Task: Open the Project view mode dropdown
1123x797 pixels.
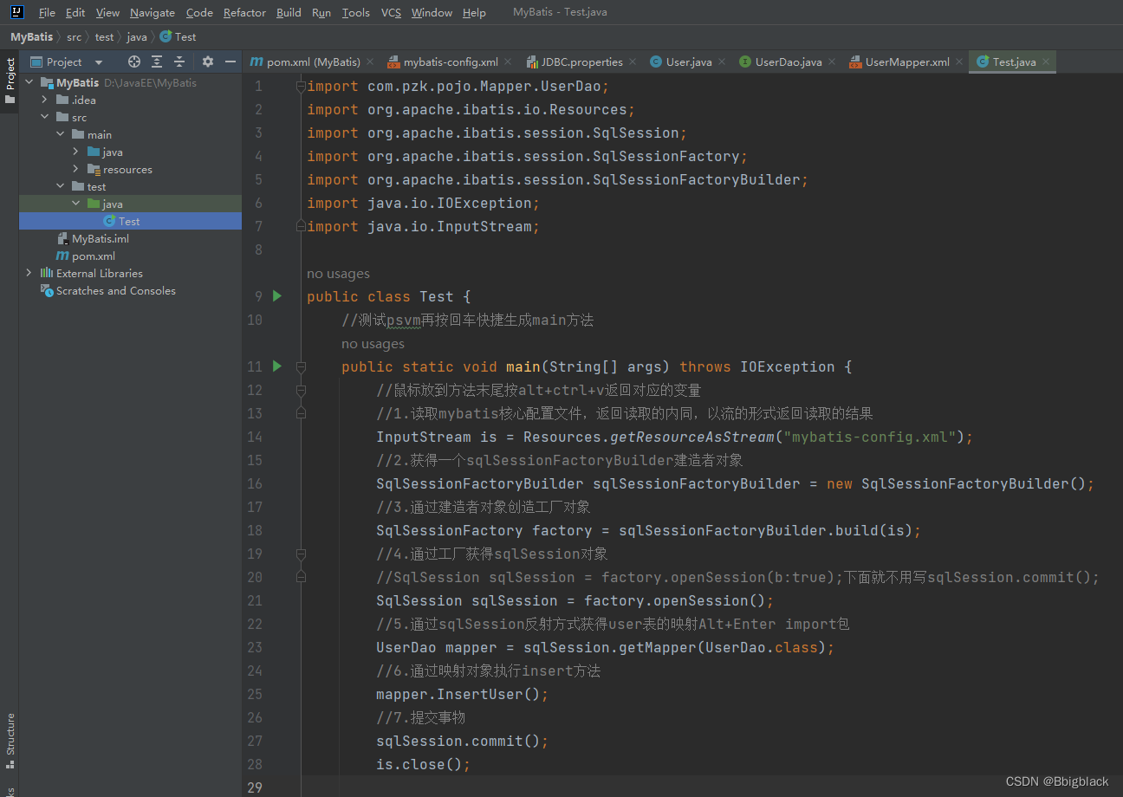Action: pos(98,62)
